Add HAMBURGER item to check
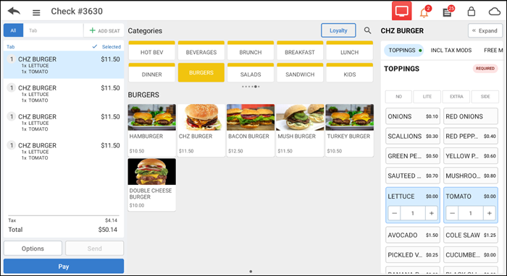Viewport: 507px width, 276px height. click(151, 130)
